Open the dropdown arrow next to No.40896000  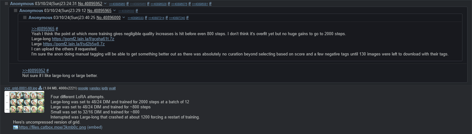pos(124,18)
